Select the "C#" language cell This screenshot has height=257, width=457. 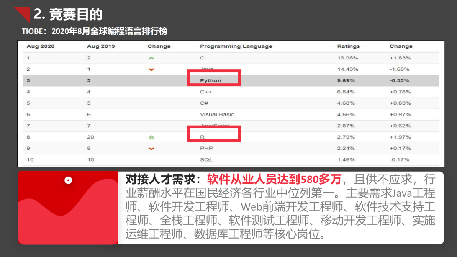click(204, 103)
